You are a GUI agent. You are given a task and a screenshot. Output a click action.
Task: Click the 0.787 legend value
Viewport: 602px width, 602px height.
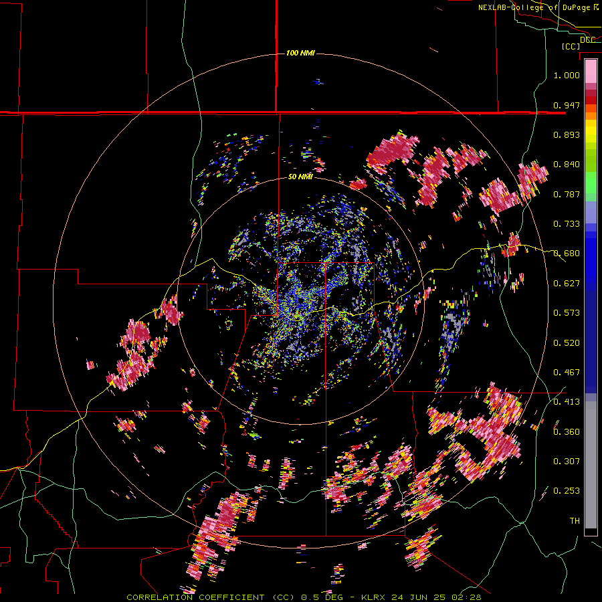pos(567,194)
